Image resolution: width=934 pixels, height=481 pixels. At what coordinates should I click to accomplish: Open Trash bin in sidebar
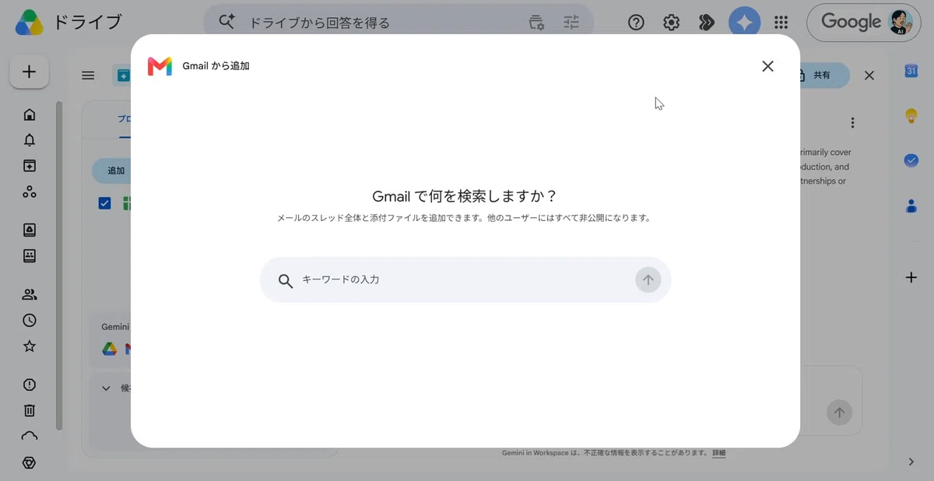[30, 410]
